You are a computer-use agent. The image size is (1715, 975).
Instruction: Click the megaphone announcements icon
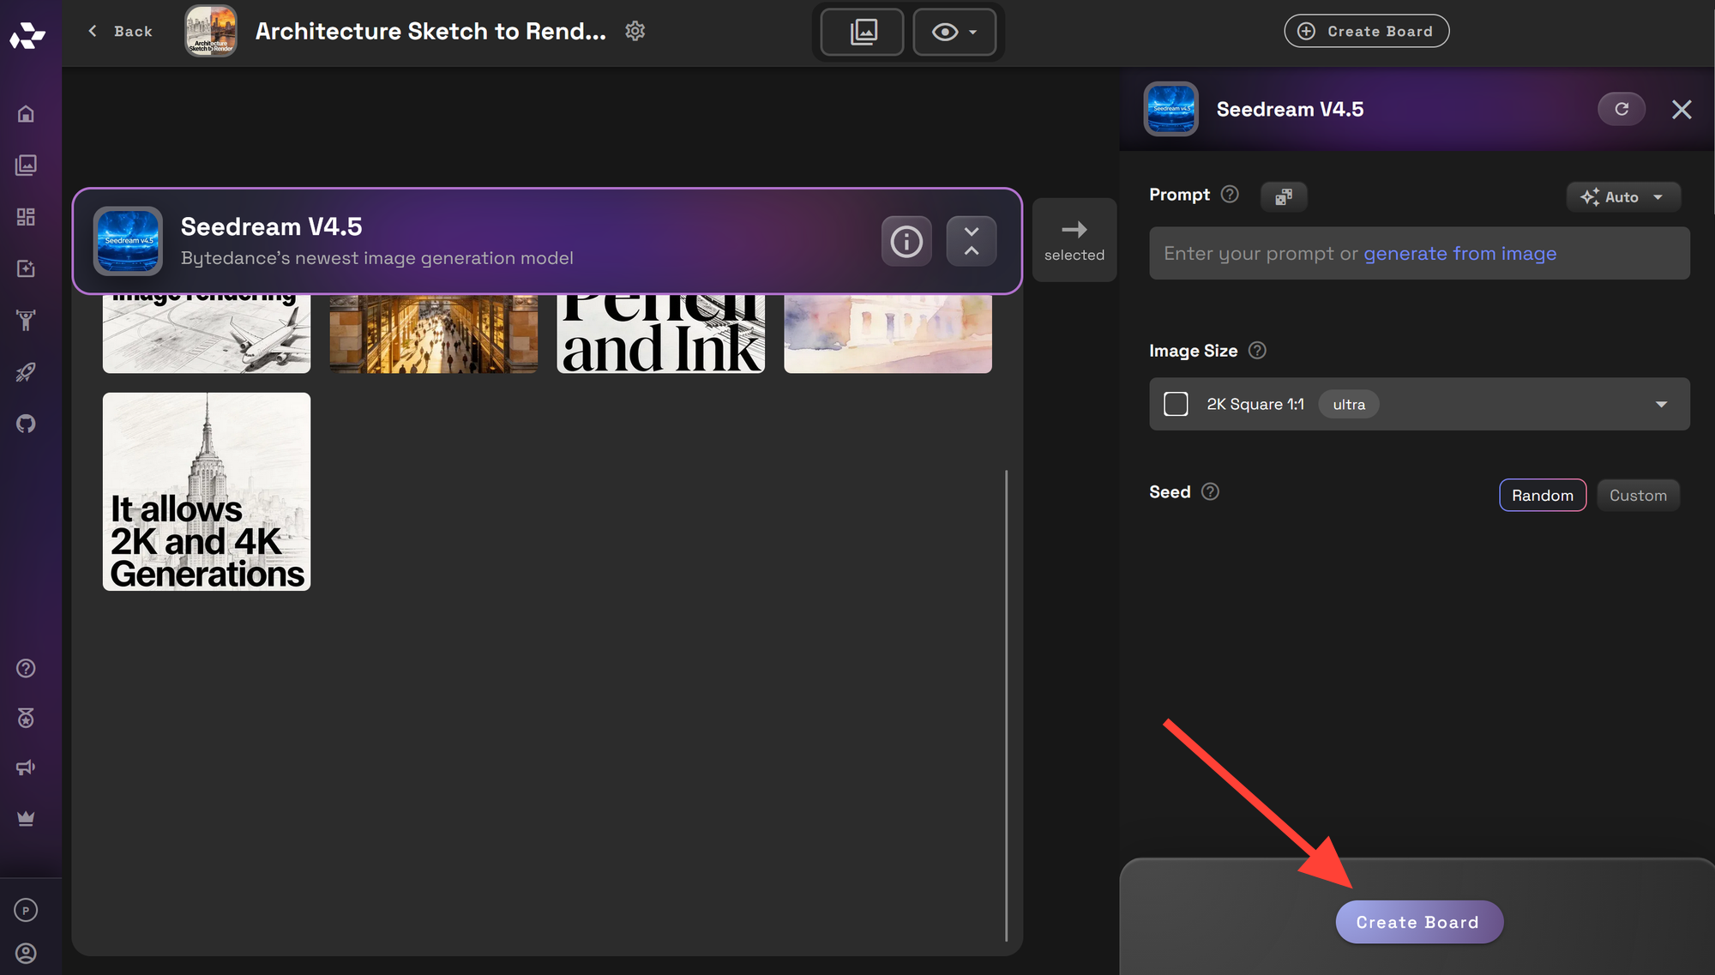(x=26, y=767)
